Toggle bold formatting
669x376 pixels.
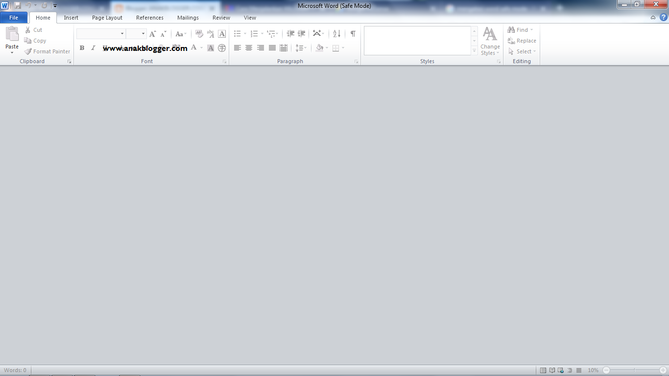pyautogui.click(x=82, y=47)
